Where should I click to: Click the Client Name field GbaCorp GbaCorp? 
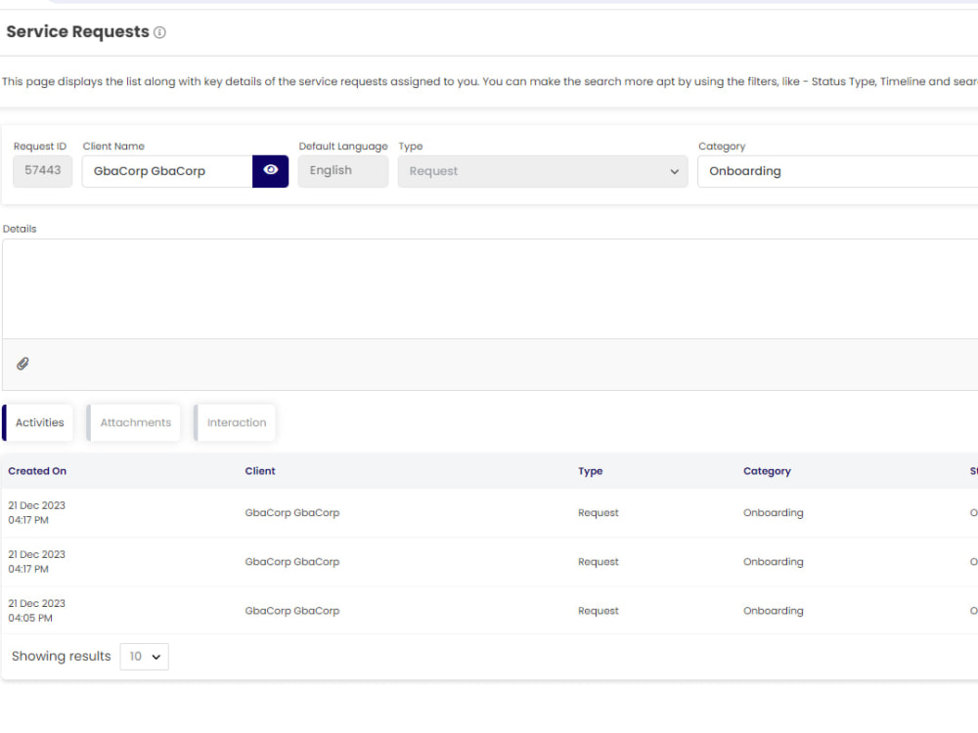pos(167,171)
